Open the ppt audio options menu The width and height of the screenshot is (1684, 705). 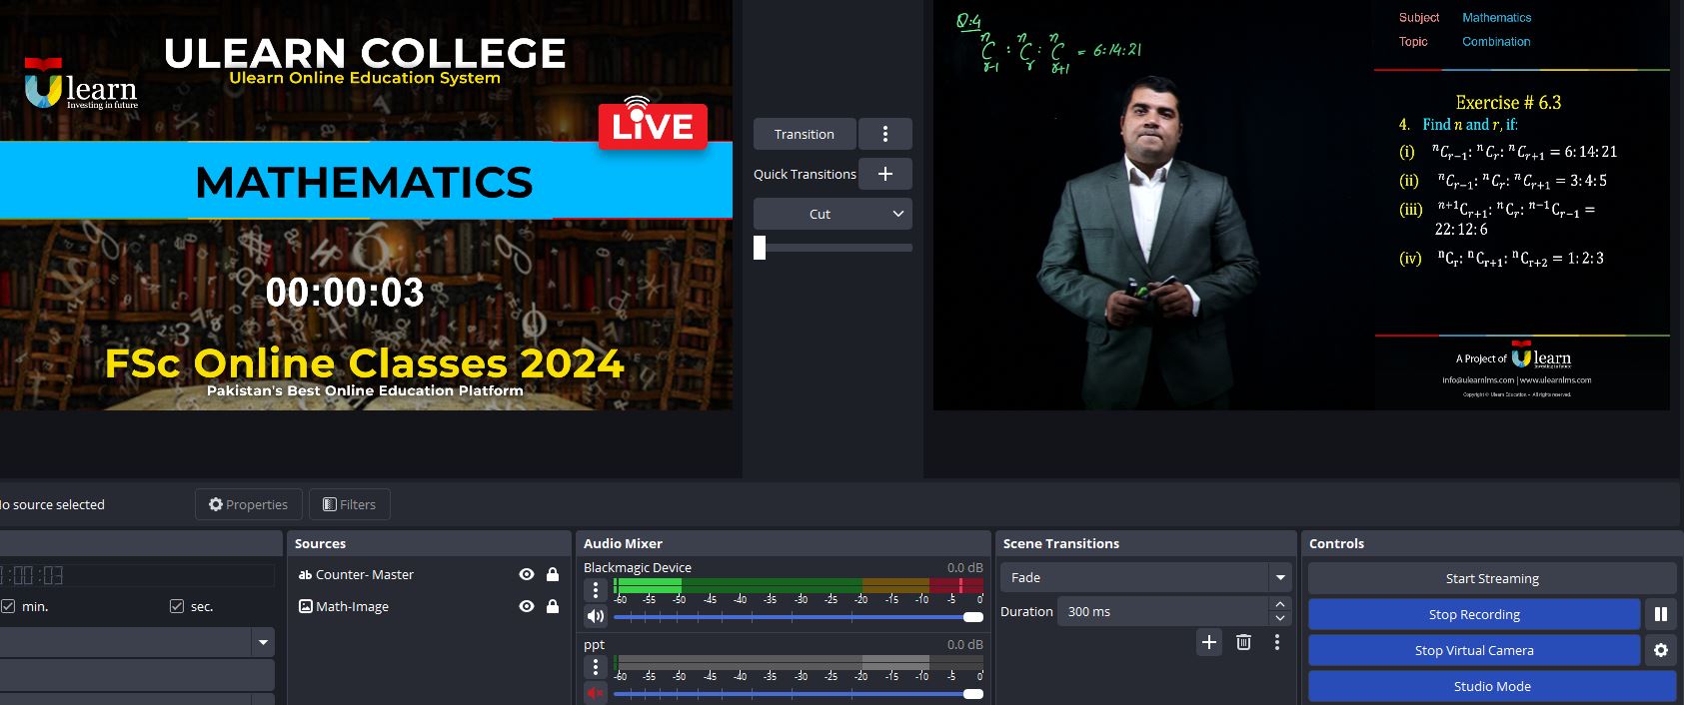tap(596, 667)
